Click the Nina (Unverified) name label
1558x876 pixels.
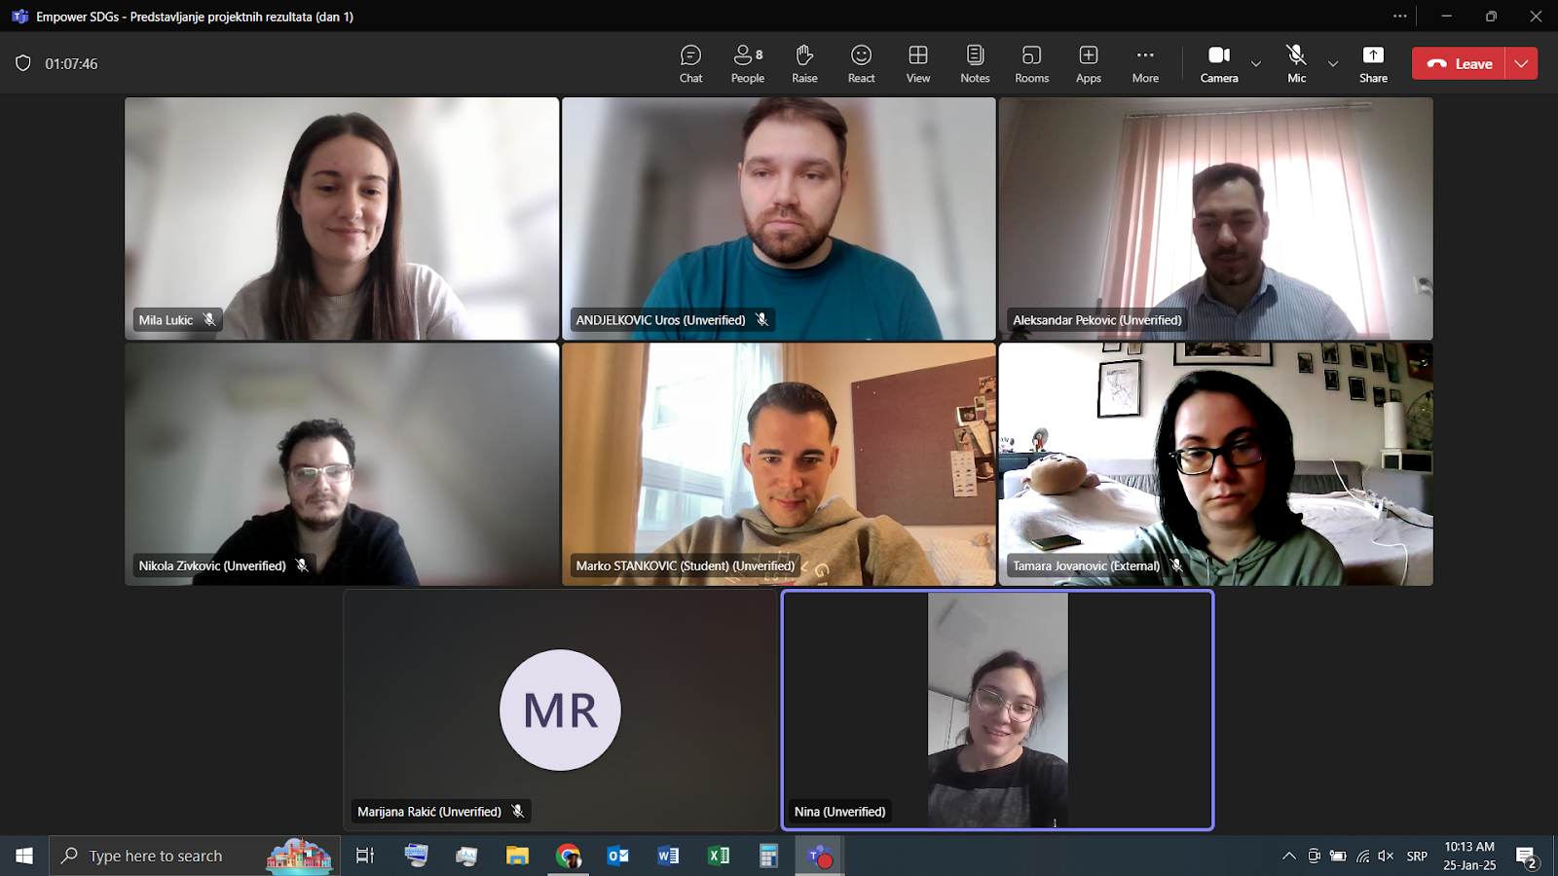839,812
